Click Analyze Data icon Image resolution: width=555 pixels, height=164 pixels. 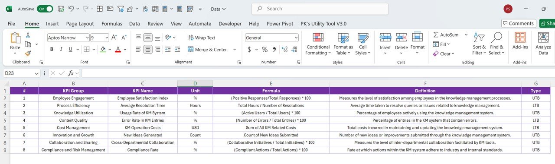click(x=543, y=44)
